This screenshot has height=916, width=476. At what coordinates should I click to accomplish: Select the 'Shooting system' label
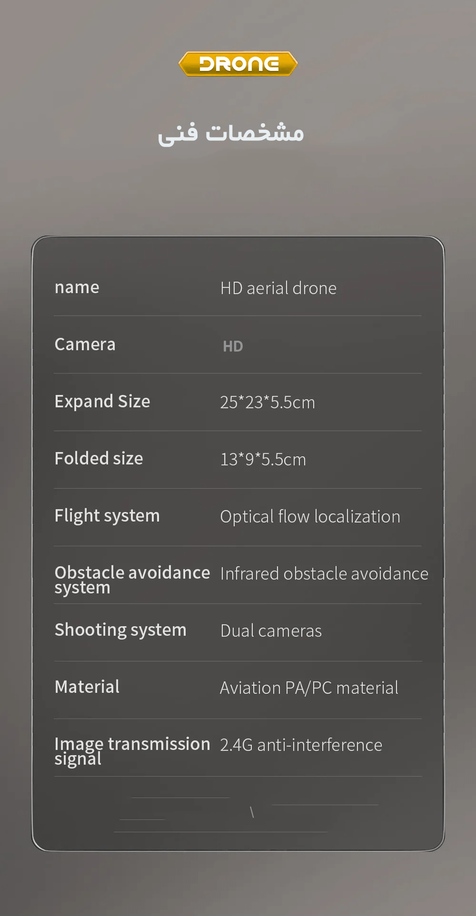pos(120,630)
